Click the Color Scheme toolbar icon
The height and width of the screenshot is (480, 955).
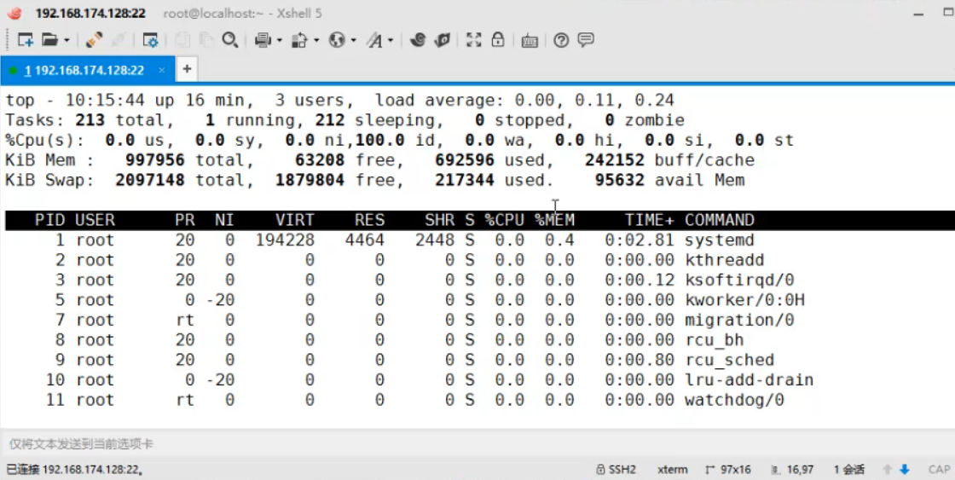click(299, 40)
